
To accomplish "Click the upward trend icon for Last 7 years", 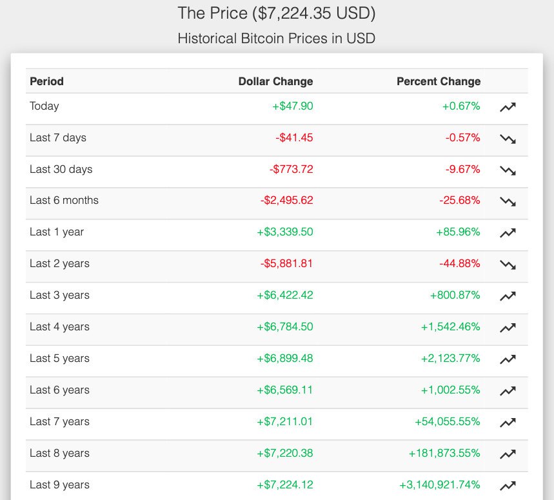I will coord(508,423).
